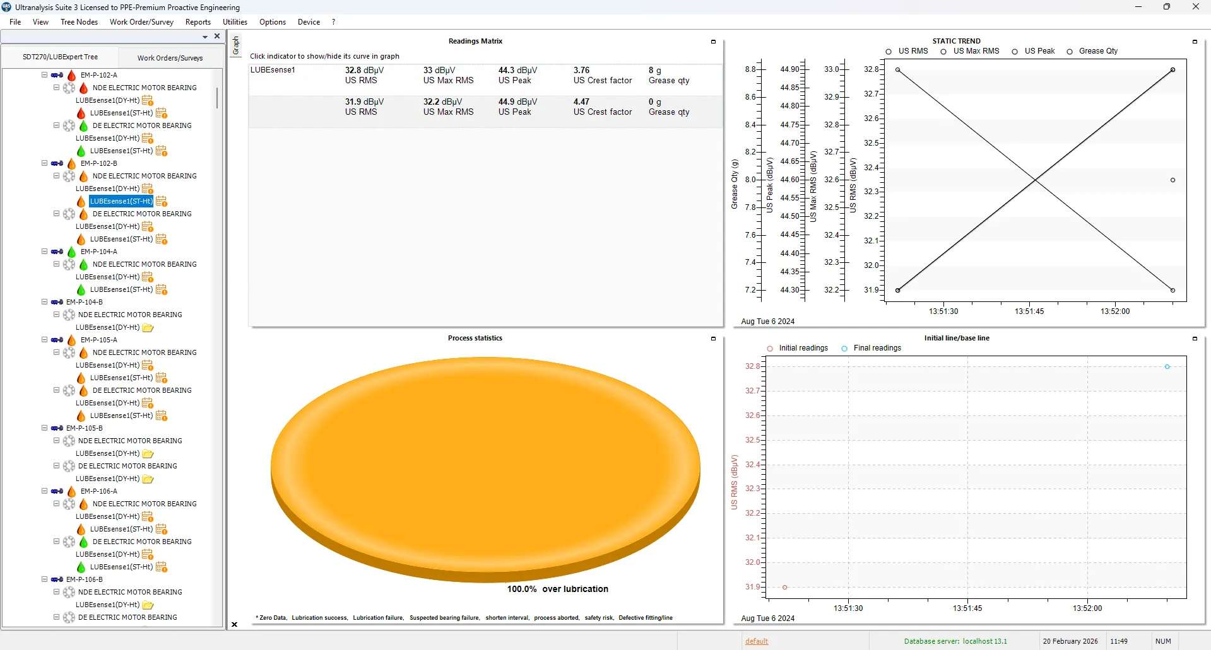Click the pump icon beside EM-P-105-A
Viewport: 1211px width, 650px height.
57,340
